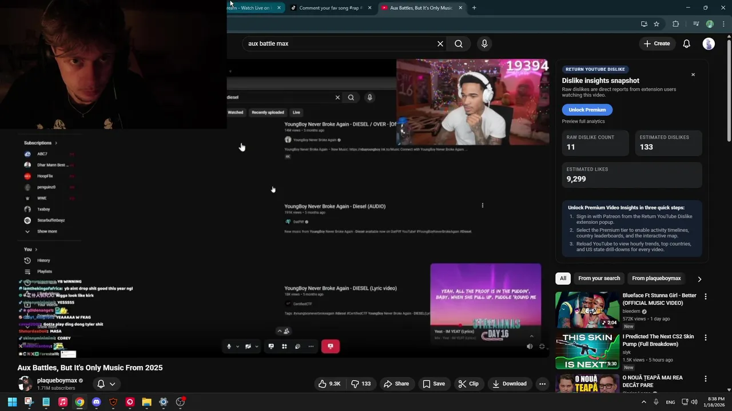Screen dimensions: 732x411
Task: Open the grid layout icon in call bar
Action: [284, 346]
